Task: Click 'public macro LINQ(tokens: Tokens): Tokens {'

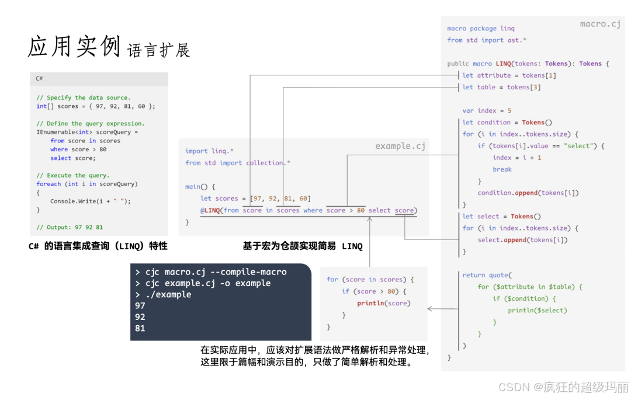Action: 528,64
